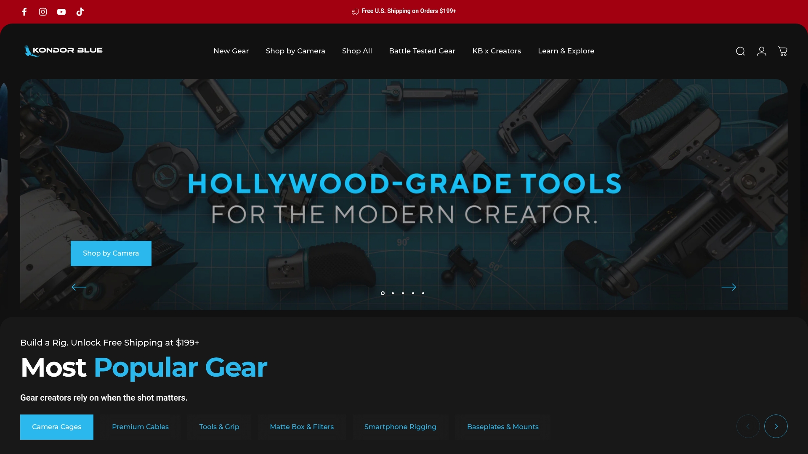The height and width of the screenshot is (454, 808).
Task: Open the Instagram profile icon
Action: (x=43, y=12)
